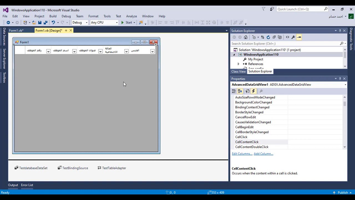Open the Start button dropdown arrow

[x=134, y=23]
